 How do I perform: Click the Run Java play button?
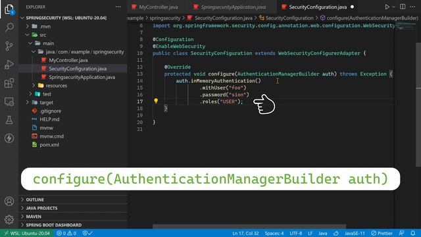(387, 7)
